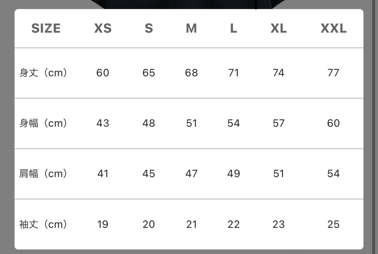Select the M size column header
Screen dimensions: 378x254
(191, 28)
